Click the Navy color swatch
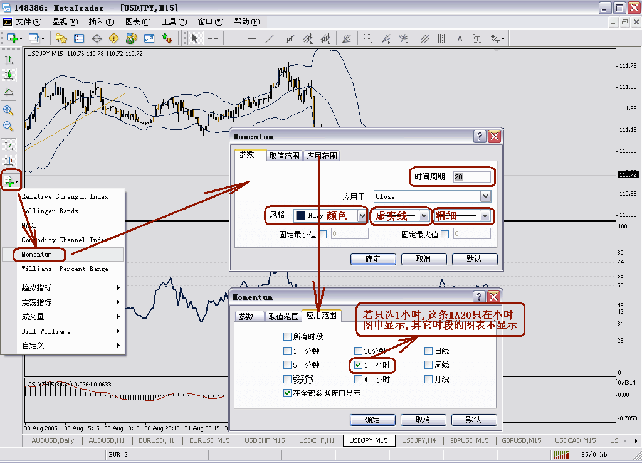Viewport: 642px width, 463px height. [x=300, y=216]
